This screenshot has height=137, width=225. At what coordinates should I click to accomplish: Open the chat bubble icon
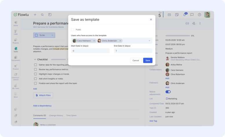[192, 15]
